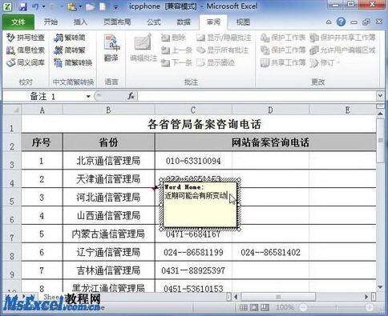The height and width of the screenshot is (316, 388).
Task: Switch to the 插入 tab
Action: pos(80,22)
